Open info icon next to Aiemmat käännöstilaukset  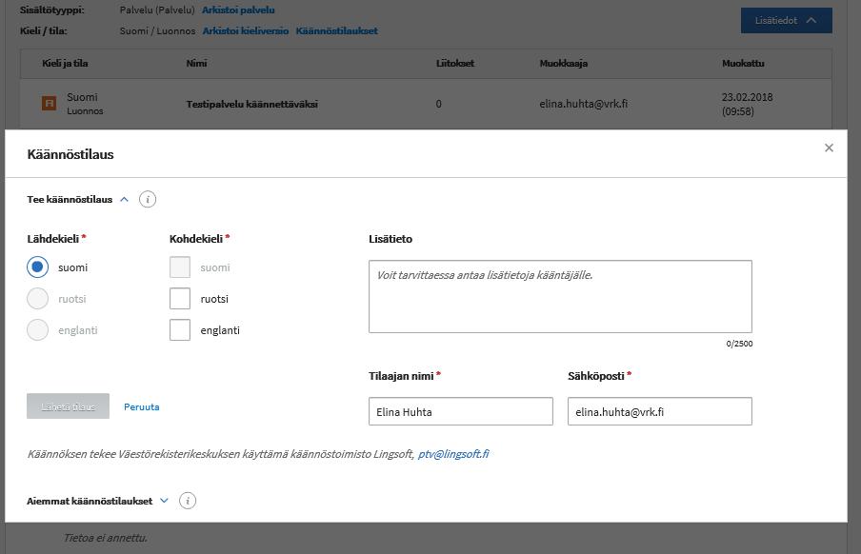[x=188, y=501]
